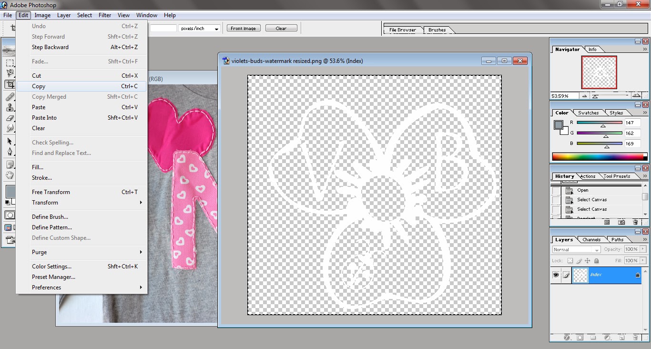Open the Filter menu
This screenshot has height=349, width=651.
(105, 15)
